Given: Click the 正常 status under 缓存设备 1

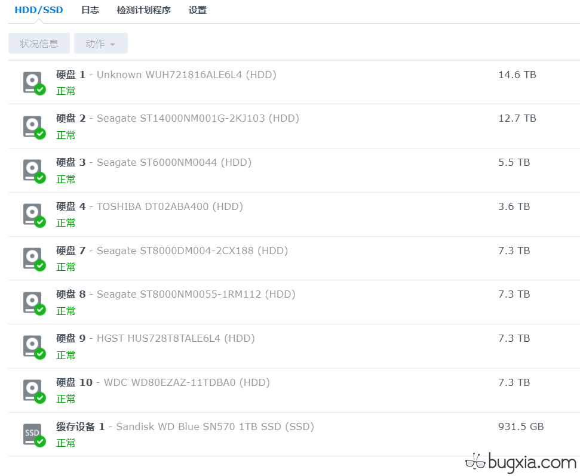Looking at the screenshot, I should click(x=66, y=443).
